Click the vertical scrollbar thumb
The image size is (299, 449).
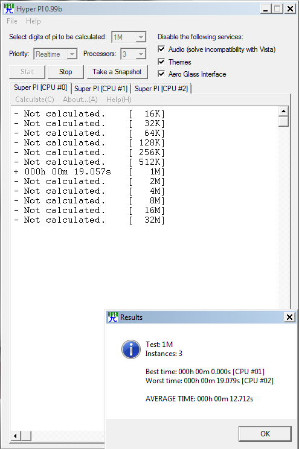coord(283,121)
